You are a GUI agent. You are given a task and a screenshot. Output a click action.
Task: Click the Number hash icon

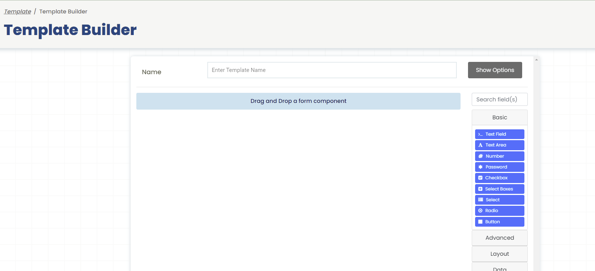tap(481, 156)
